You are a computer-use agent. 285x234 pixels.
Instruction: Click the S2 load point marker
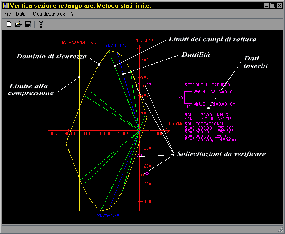tap(142, 175)
